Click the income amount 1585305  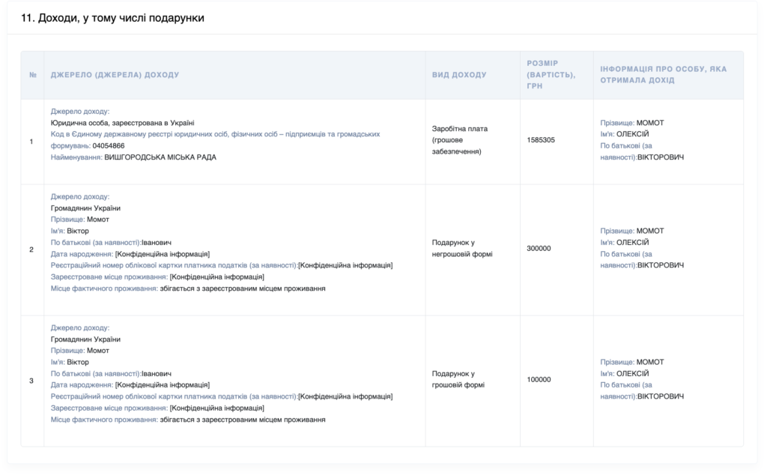pos(541,140)
